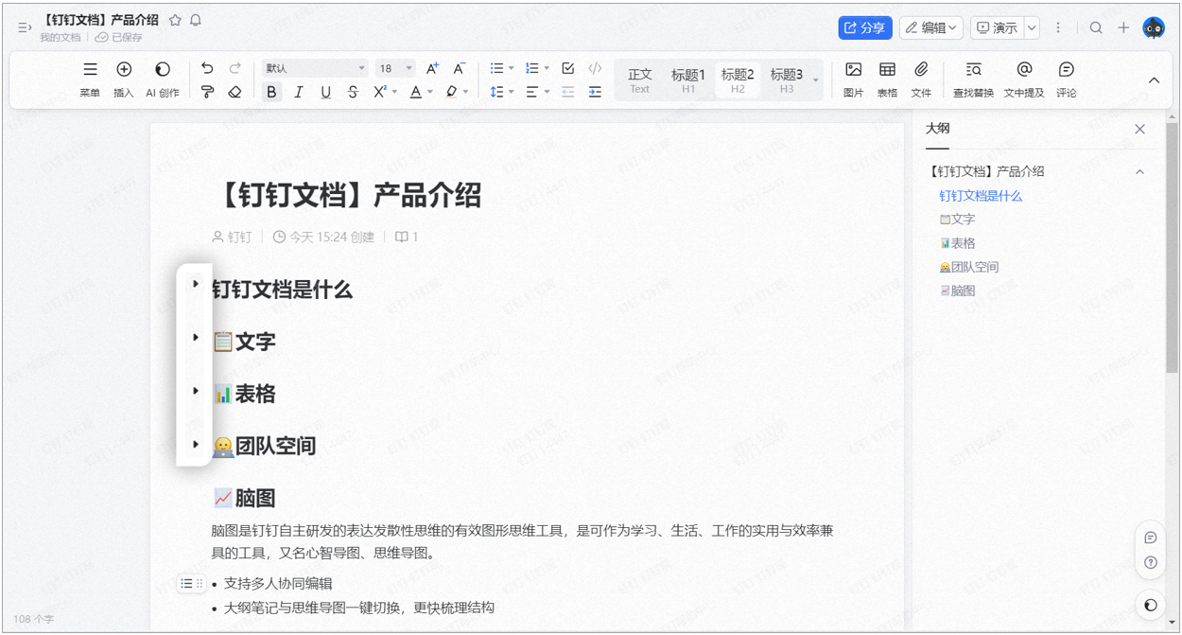Screen dimensions: 1182x635
Task: Attach a file via 文件
Action: 921,79
